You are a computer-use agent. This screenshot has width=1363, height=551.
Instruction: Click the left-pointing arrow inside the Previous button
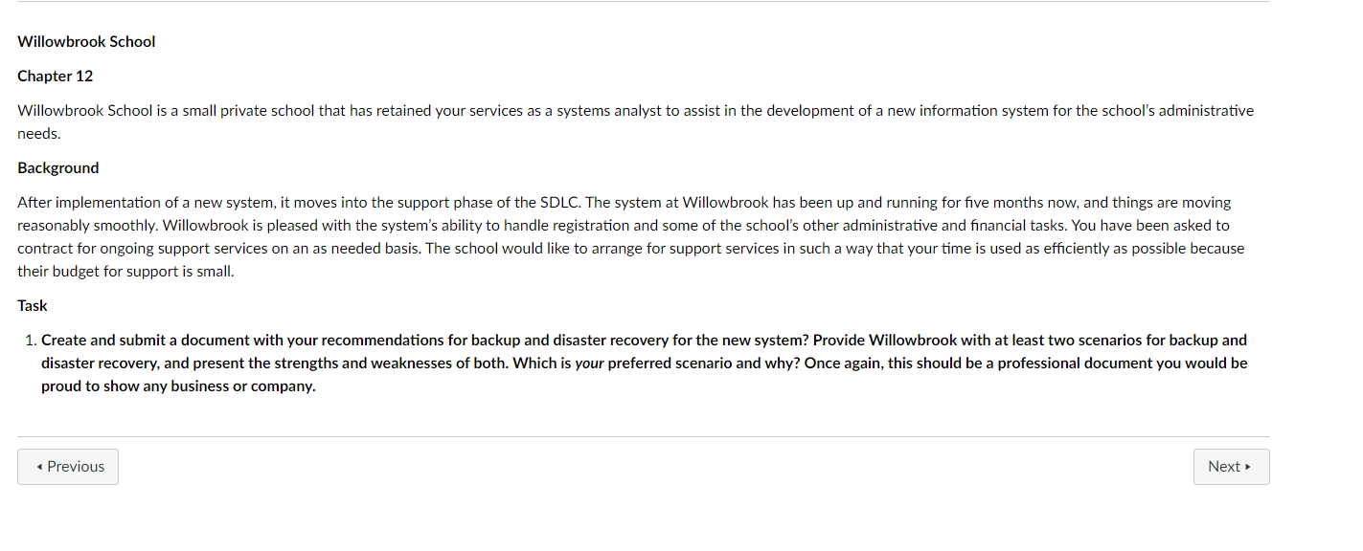(39, 466)
